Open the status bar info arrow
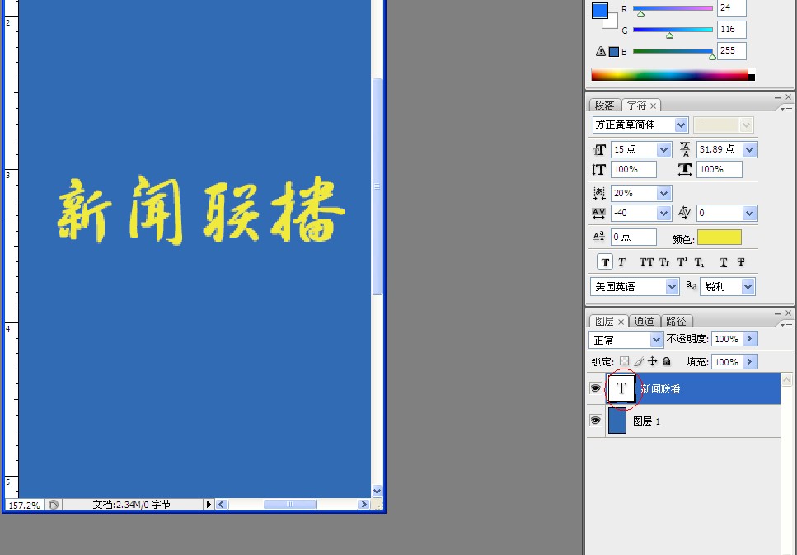The height and width of the screenshot is (555, 797). (209, 505)
